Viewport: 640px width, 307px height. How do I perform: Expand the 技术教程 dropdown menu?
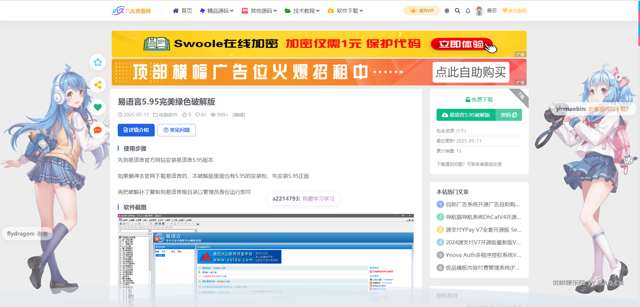point(302,11)
